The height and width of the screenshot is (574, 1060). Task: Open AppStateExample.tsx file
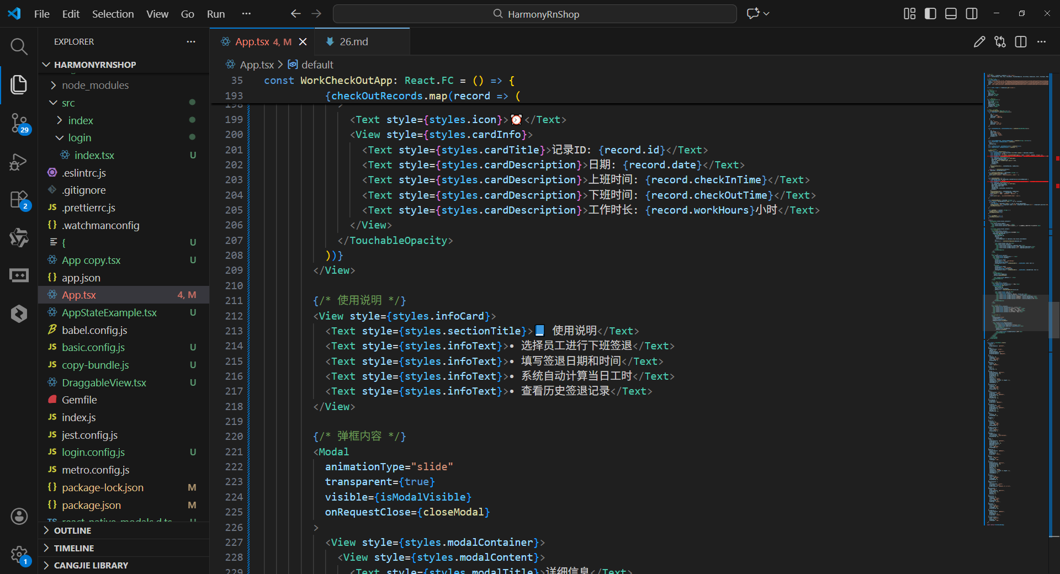pos(124,312)
